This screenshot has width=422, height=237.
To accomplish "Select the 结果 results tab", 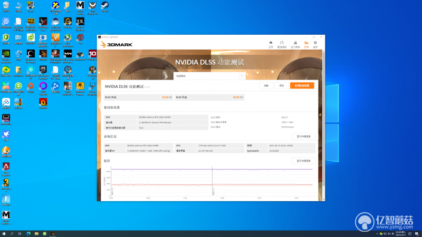I will [306, 45].
